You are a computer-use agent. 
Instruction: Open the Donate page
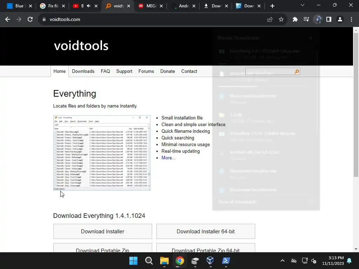(x=168, y=71)
